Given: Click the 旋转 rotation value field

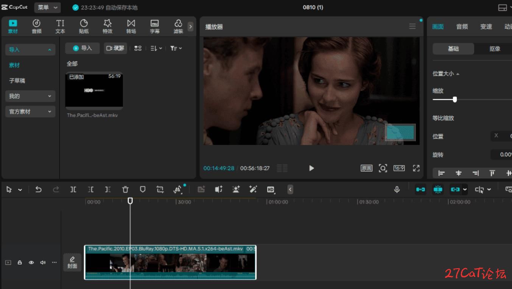Looking at the screenshot, I should [501, 155].
